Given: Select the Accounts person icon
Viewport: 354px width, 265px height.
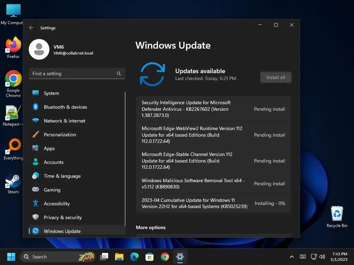Looking at the screenshot, I should tap(36, 162).
